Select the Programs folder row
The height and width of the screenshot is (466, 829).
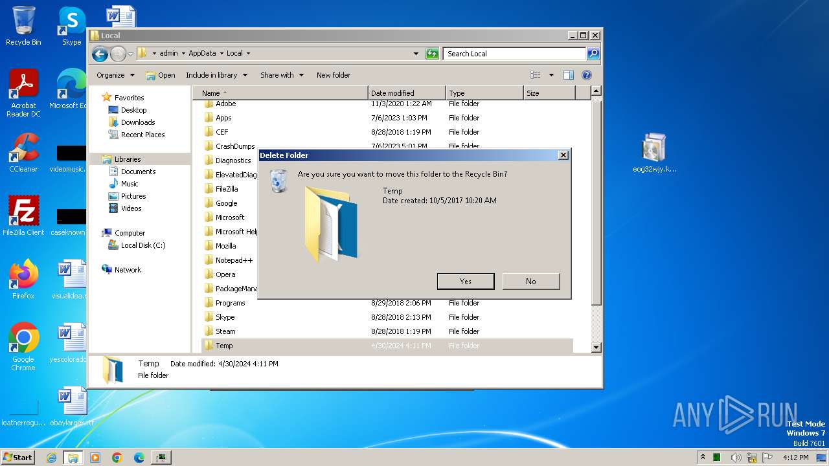tap(387, 303)
